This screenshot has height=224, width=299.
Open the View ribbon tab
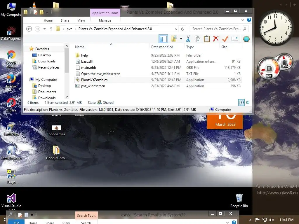click(x=81, y=20)
